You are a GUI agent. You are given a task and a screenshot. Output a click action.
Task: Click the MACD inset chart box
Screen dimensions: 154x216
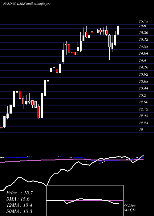(x=85, y=201)
